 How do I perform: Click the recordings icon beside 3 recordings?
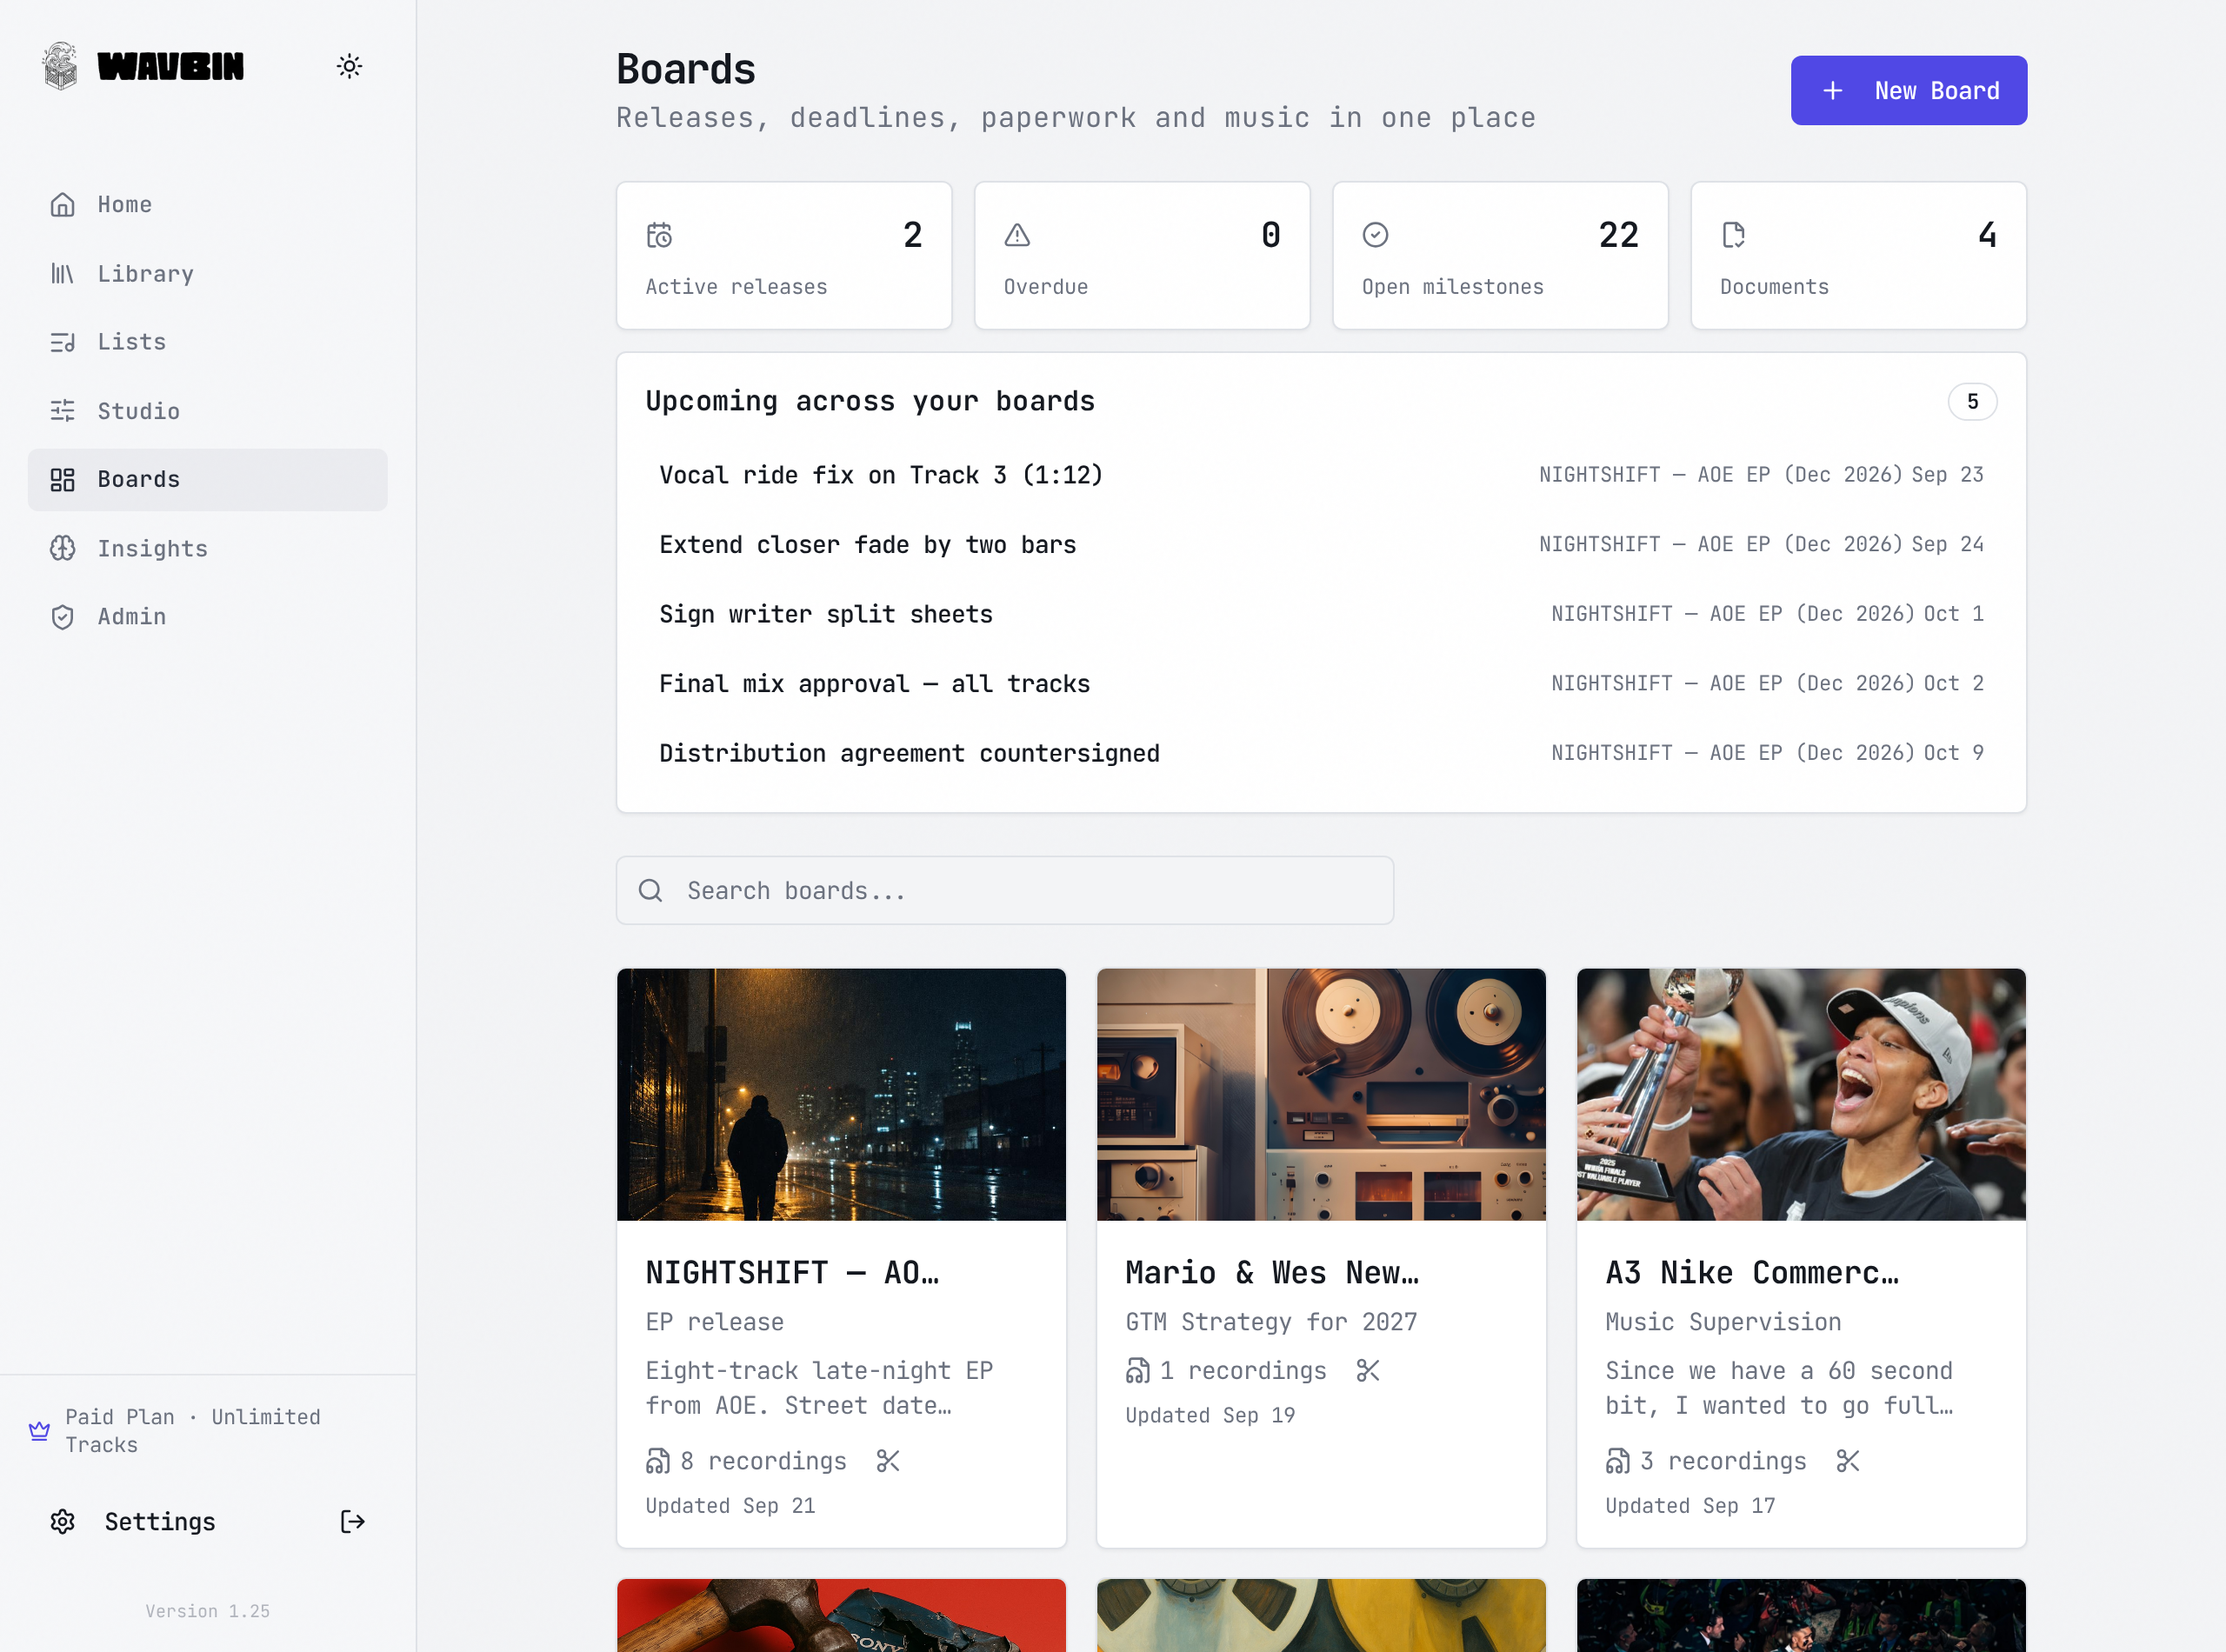[x=1618, y=1462]
